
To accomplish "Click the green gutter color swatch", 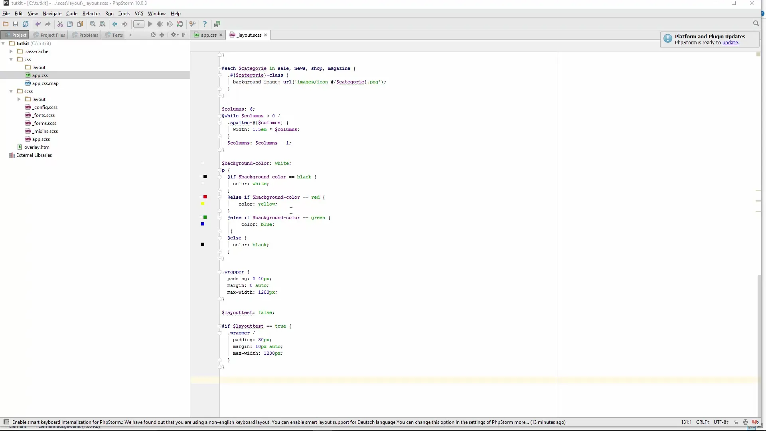I will pos(205,217).
